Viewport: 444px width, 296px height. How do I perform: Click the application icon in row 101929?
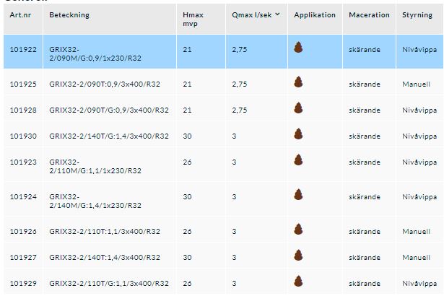(298, 282)
